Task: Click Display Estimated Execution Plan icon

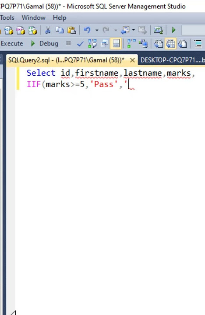Action: click(92, 43)
